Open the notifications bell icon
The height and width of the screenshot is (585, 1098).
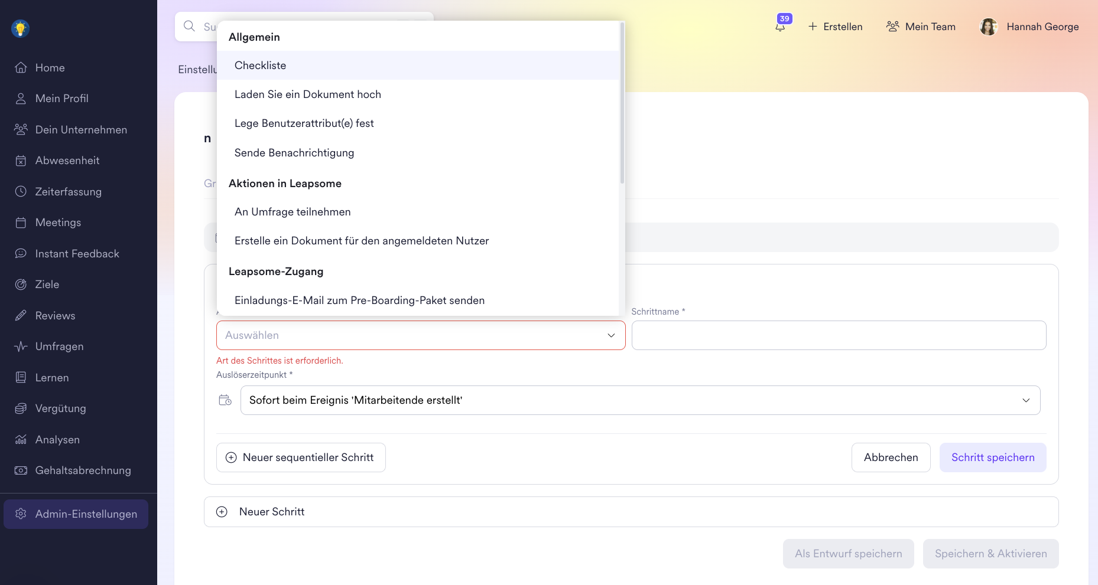(x=780, y=27)
